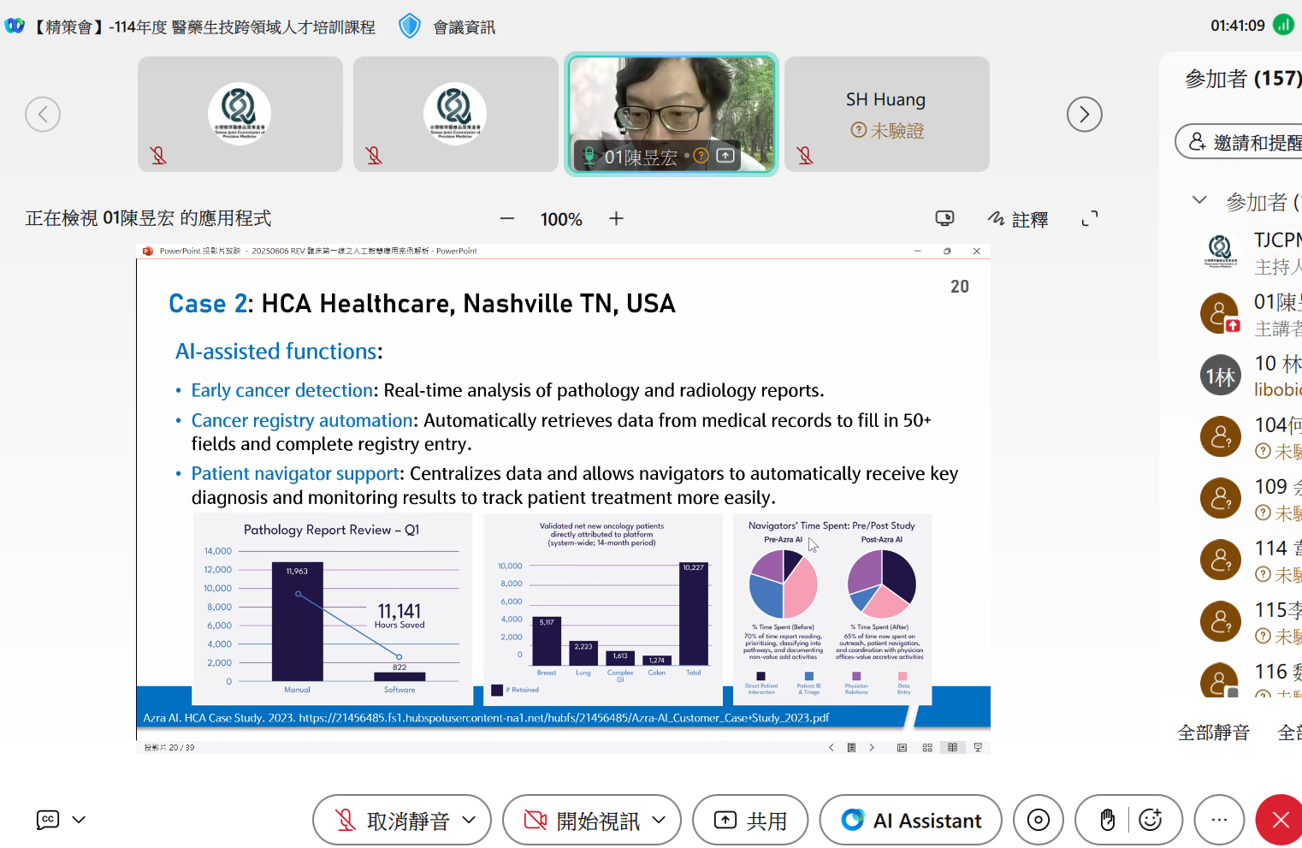Show next participant videos with right arrow
Viewport: 1302px width, 848px height.
pyautogui.click(x=1084, y=114)
